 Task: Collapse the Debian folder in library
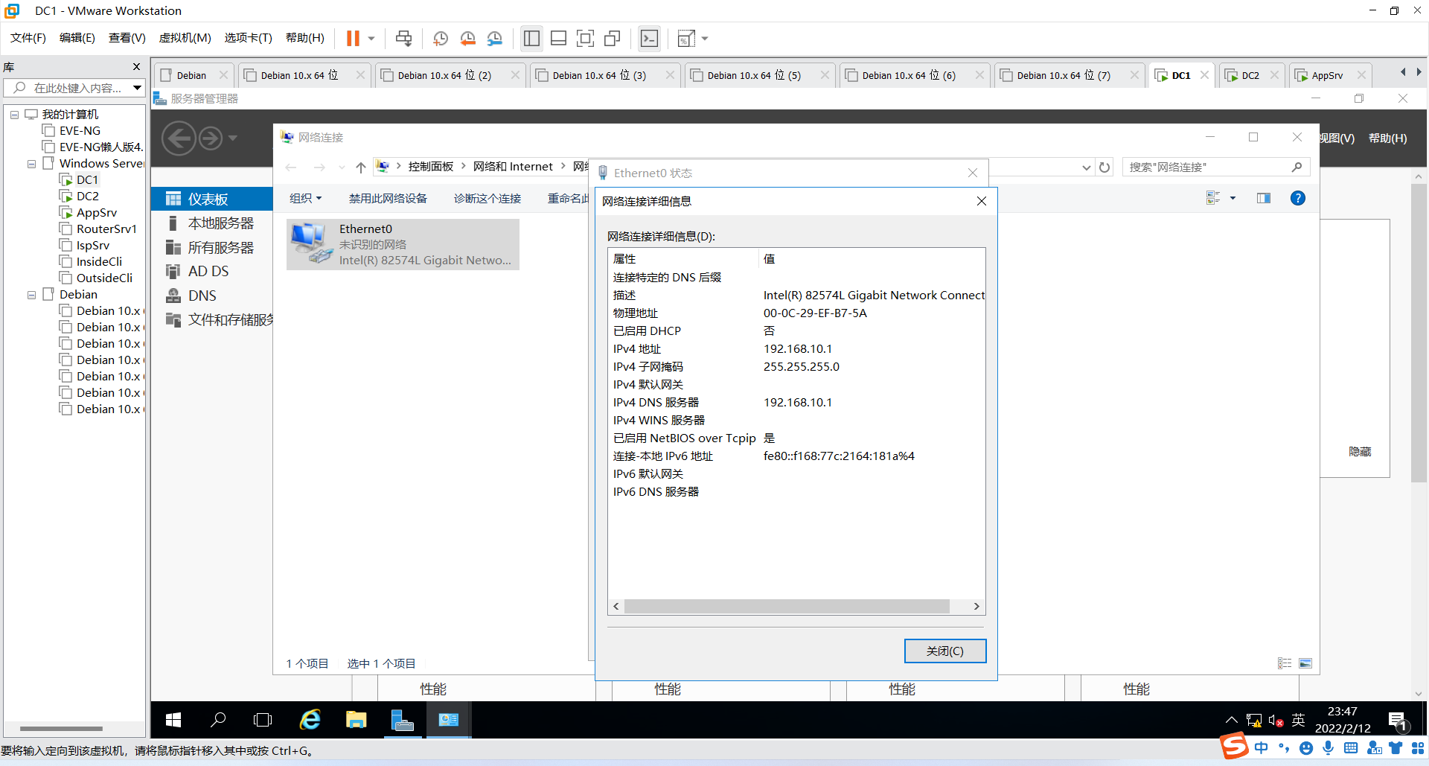(x=31, y=295)
